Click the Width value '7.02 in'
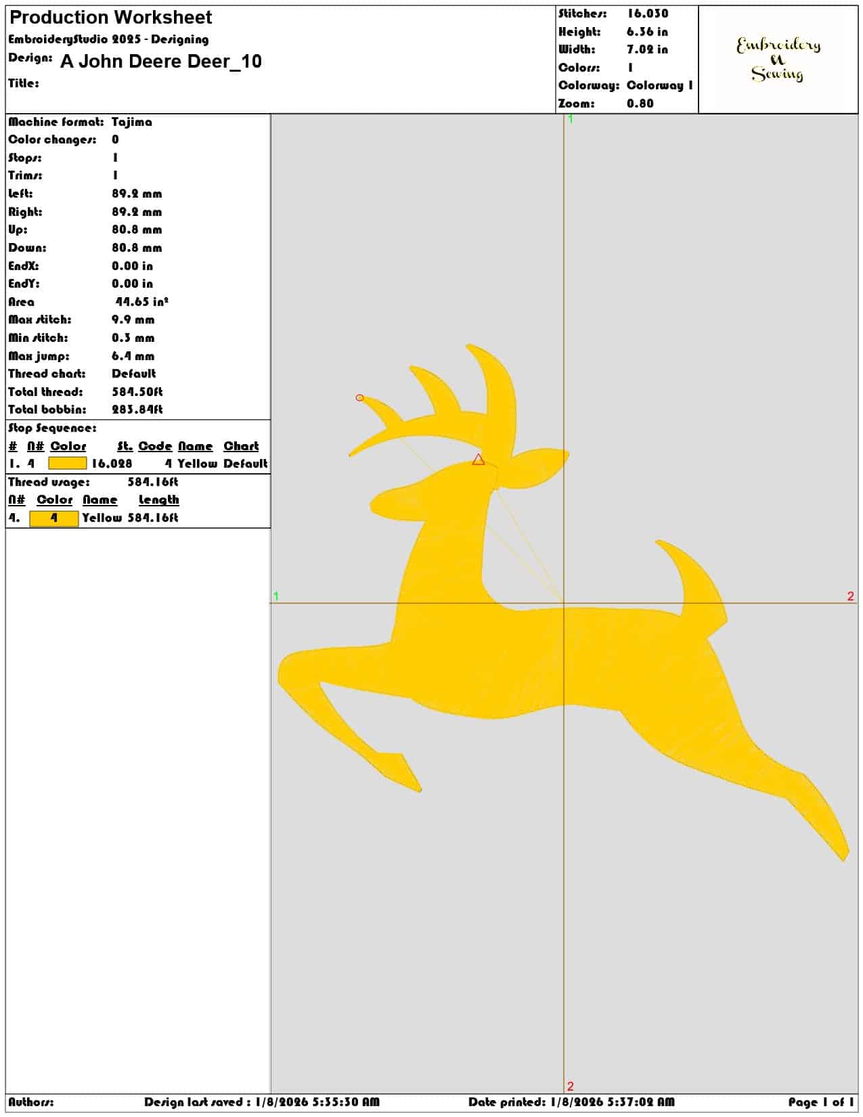The height and width of the screenshot is (1117, 863). coord(647,49)
